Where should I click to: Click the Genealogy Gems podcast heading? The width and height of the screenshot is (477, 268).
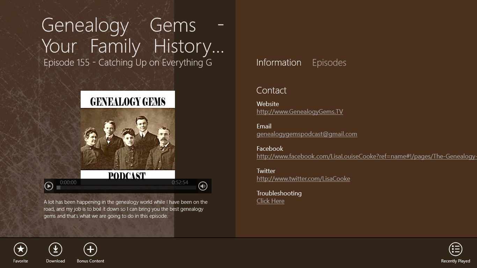pos(132,35)
